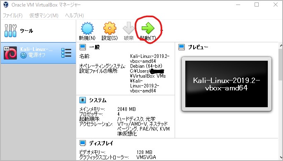Click the メインメモリー: label
The width and height of the screenshot is (283, 161).
(92, 109)
